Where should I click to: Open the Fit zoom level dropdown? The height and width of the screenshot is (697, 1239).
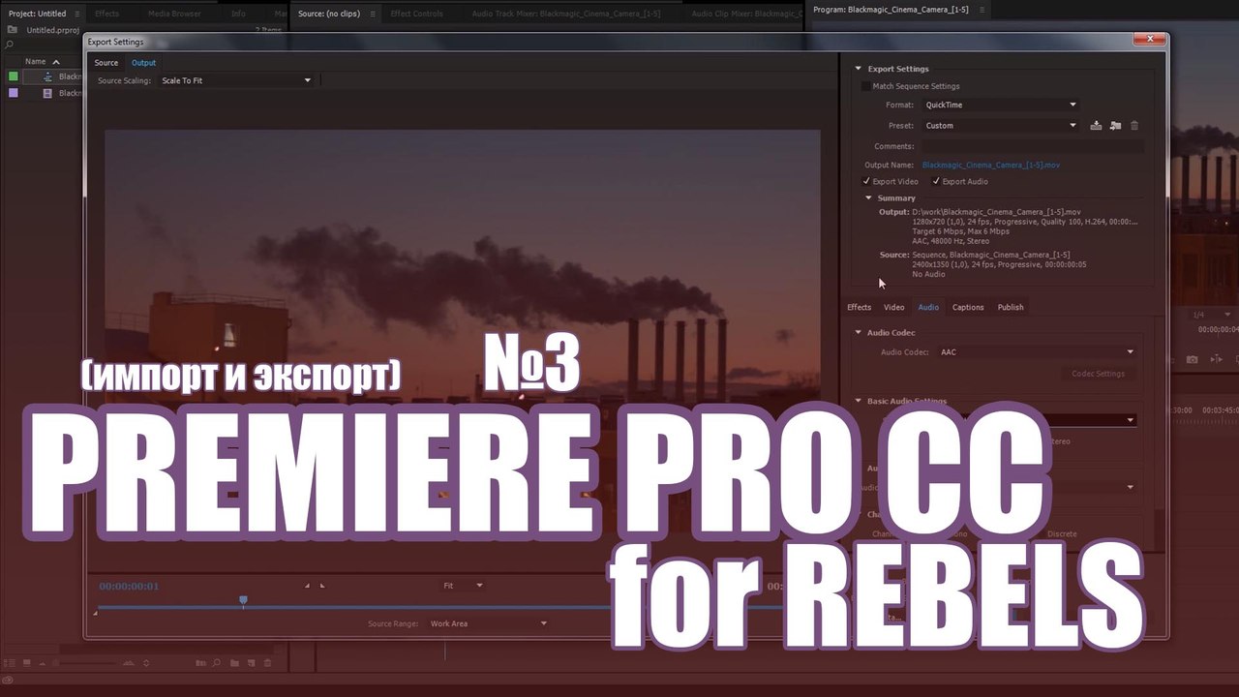[462, 586]
